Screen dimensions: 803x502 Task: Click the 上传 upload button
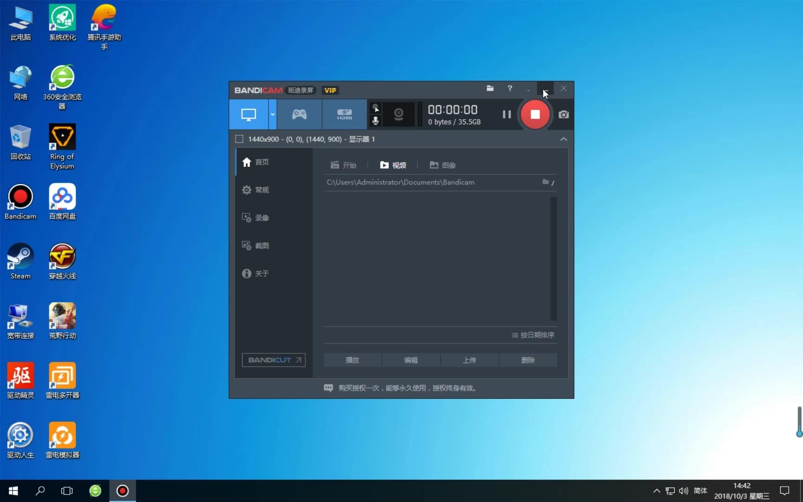(x=469, y=360)
